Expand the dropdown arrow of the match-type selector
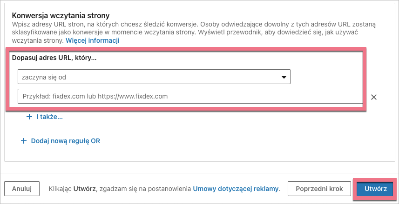This screenshot has width=399, height=204. click(284, 77)
